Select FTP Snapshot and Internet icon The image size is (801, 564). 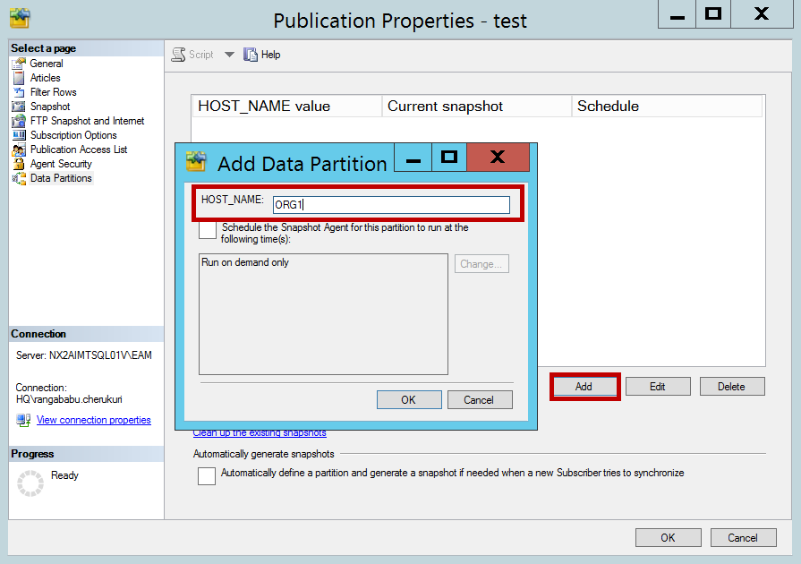tap(19, 121)
